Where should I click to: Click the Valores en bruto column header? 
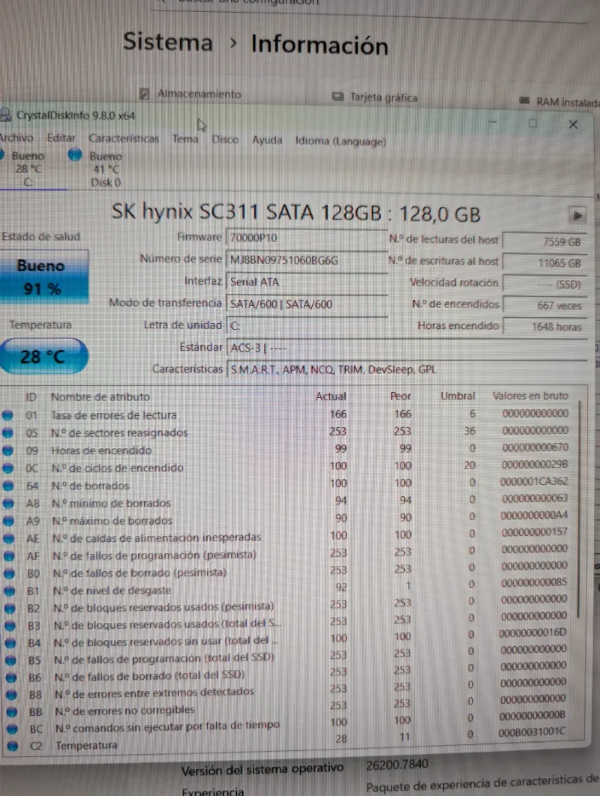pos(530,396)
